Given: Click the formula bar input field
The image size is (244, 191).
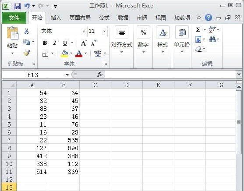Looking at the screenshot, I should tap(170, 74).
